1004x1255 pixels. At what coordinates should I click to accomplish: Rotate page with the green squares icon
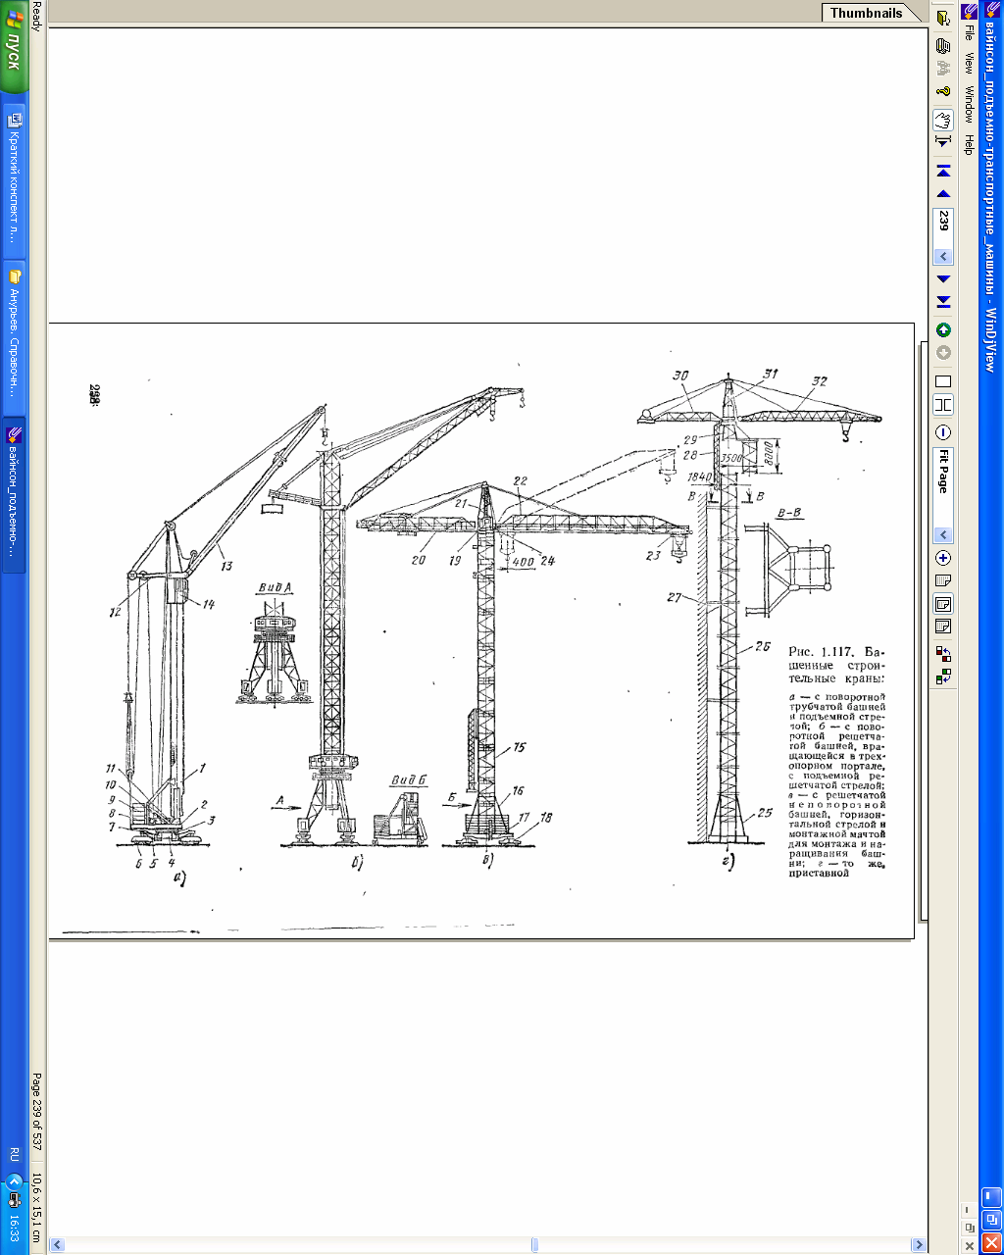click(x=943, y=675)
